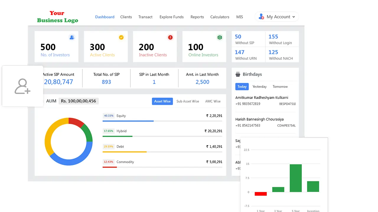378x212 pixels.
Task: Show Tomorrow's birthdays tab
Action: tap(280, 87)
